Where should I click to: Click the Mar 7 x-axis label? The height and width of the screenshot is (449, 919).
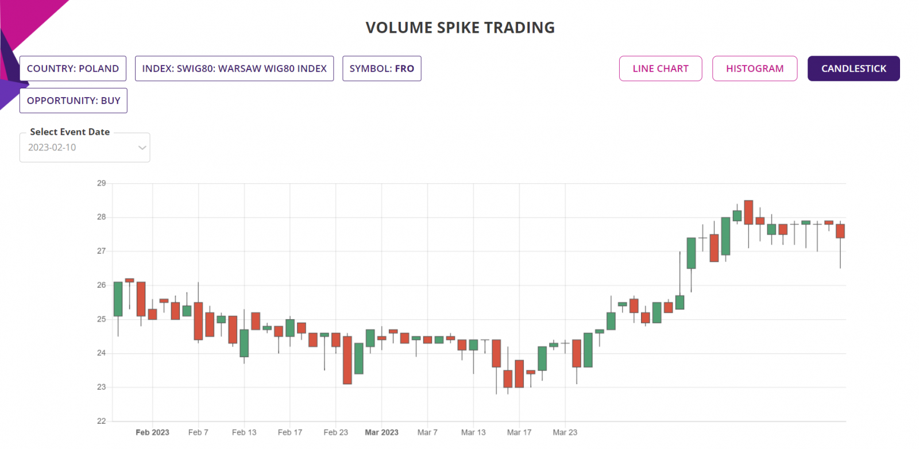(x=427, y=432)
